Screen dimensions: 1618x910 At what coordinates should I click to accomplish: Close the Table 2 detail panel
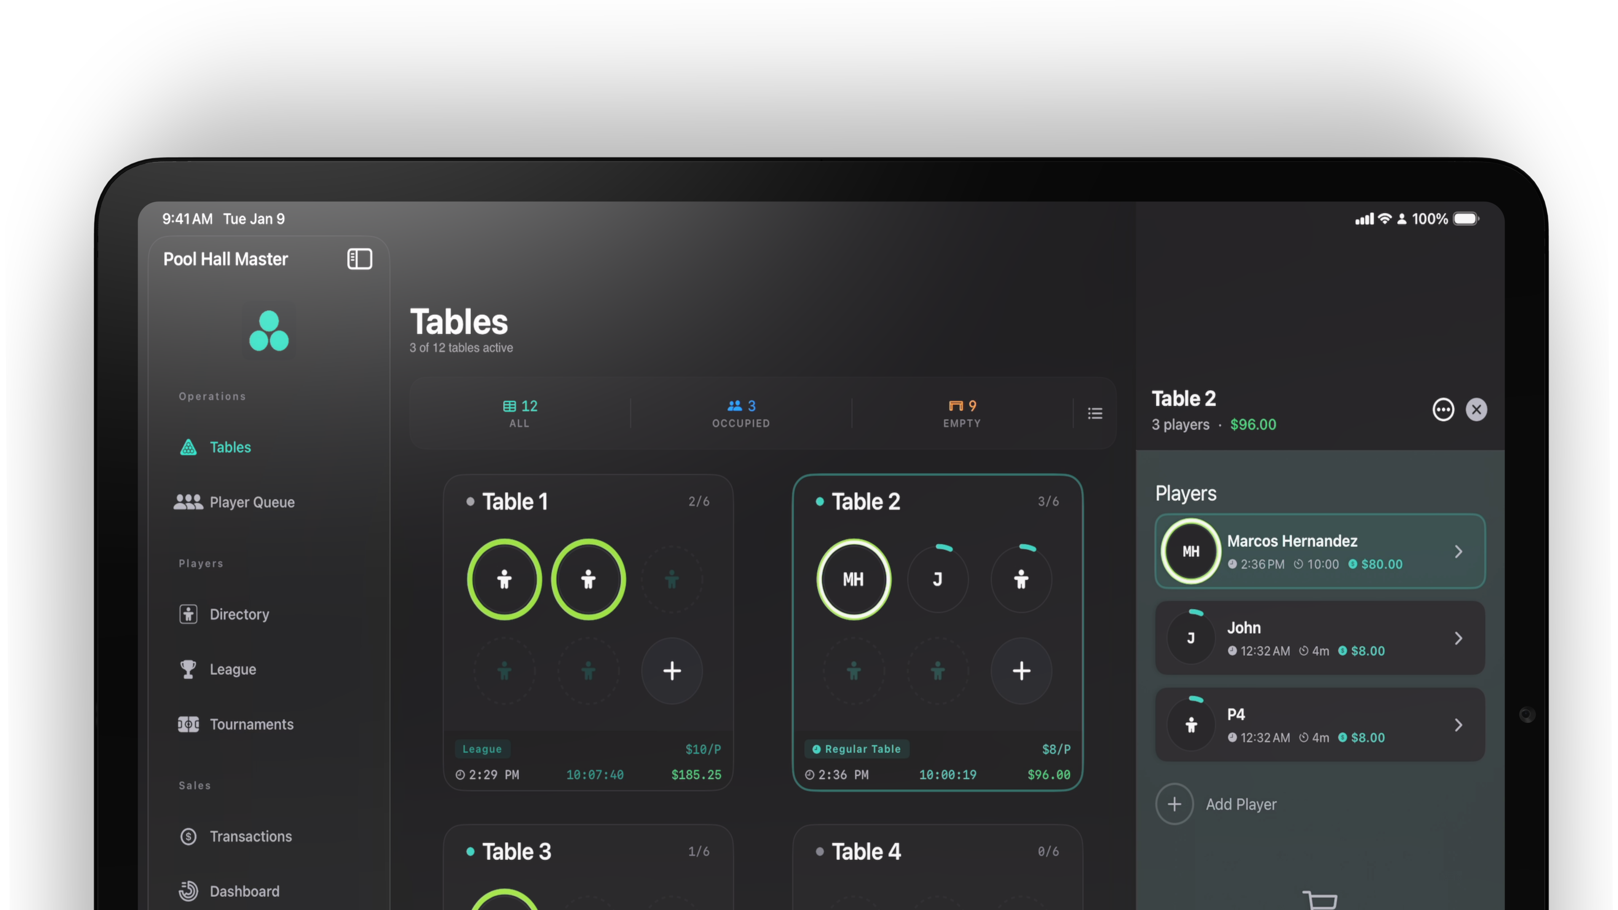click(x=1477, y=409)
